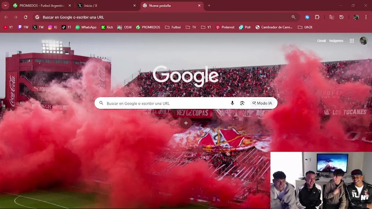Minimize the Chrome window
Viewport: 372px width, 209px height.
341,6
